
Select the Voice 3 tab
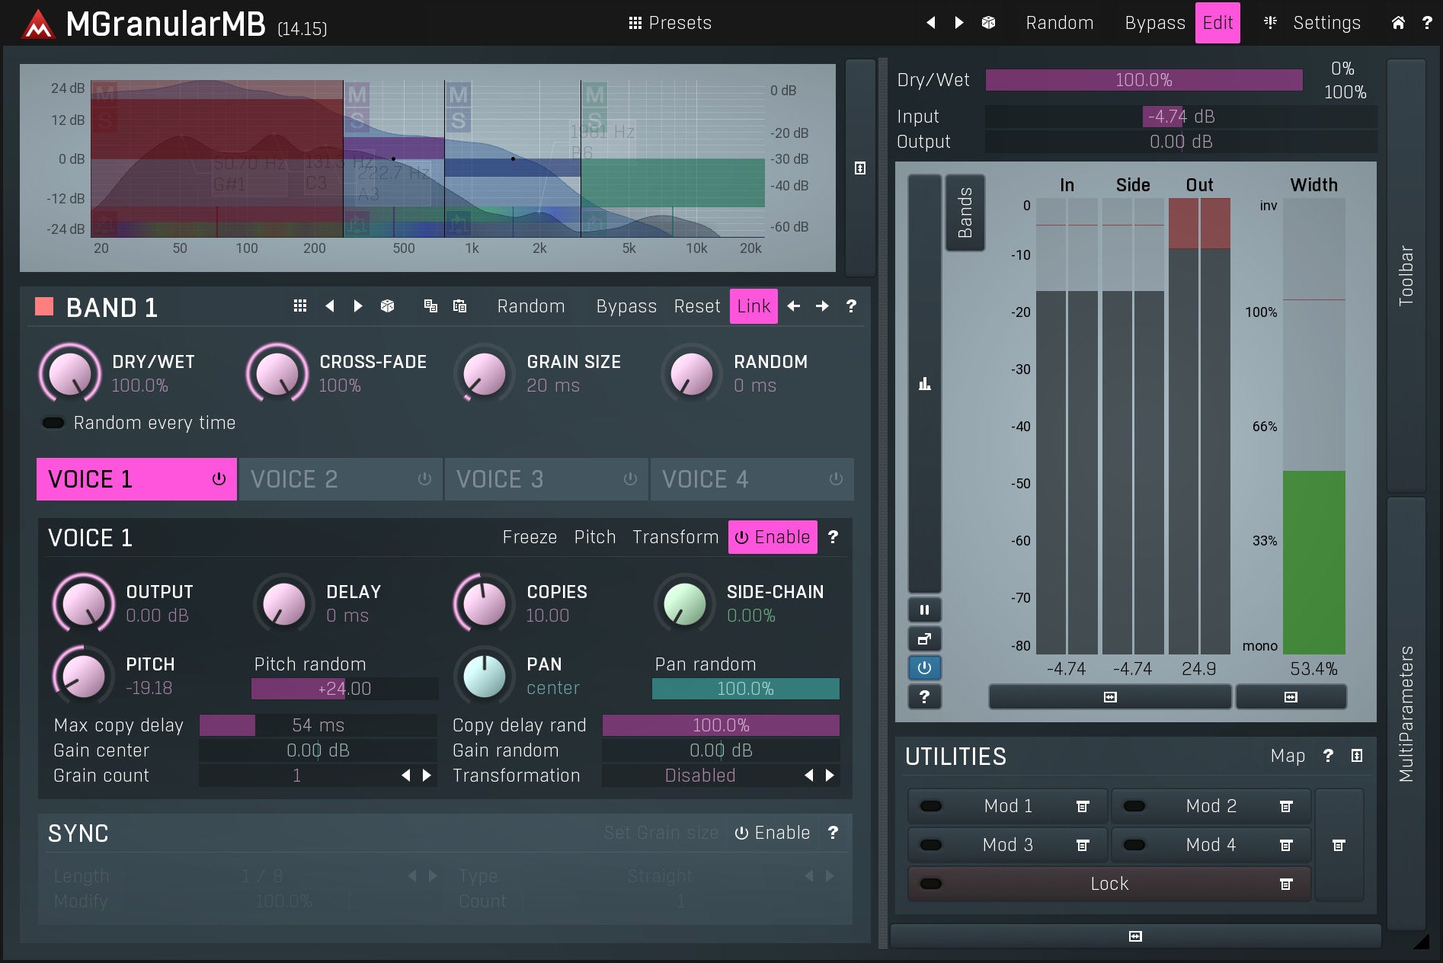coord(546,479)
